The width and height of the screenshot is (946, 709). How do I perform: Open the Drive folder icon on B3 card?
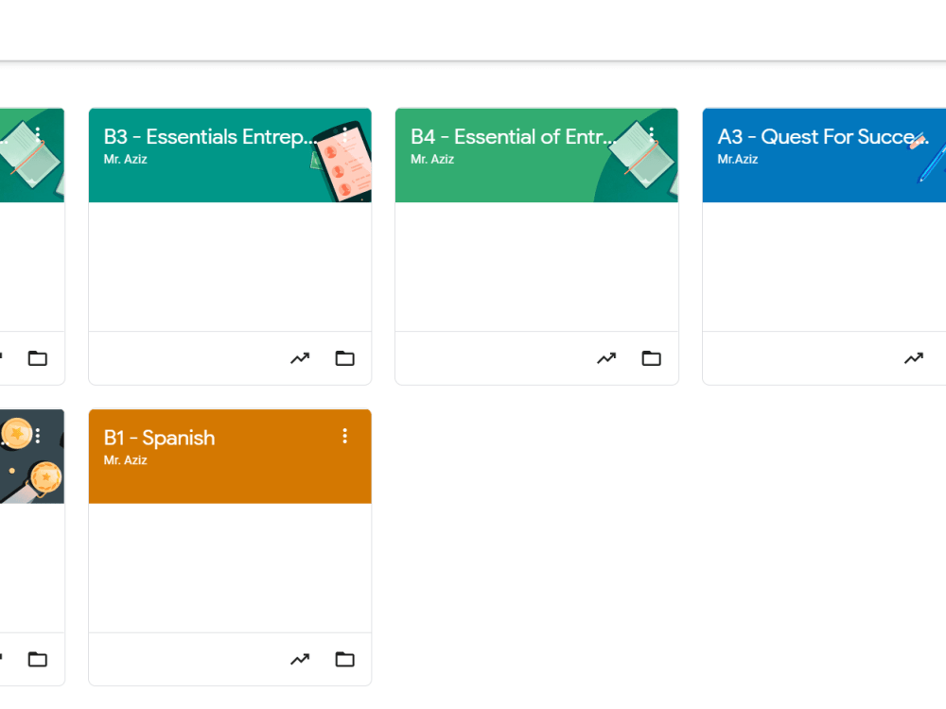coord(344,358)
